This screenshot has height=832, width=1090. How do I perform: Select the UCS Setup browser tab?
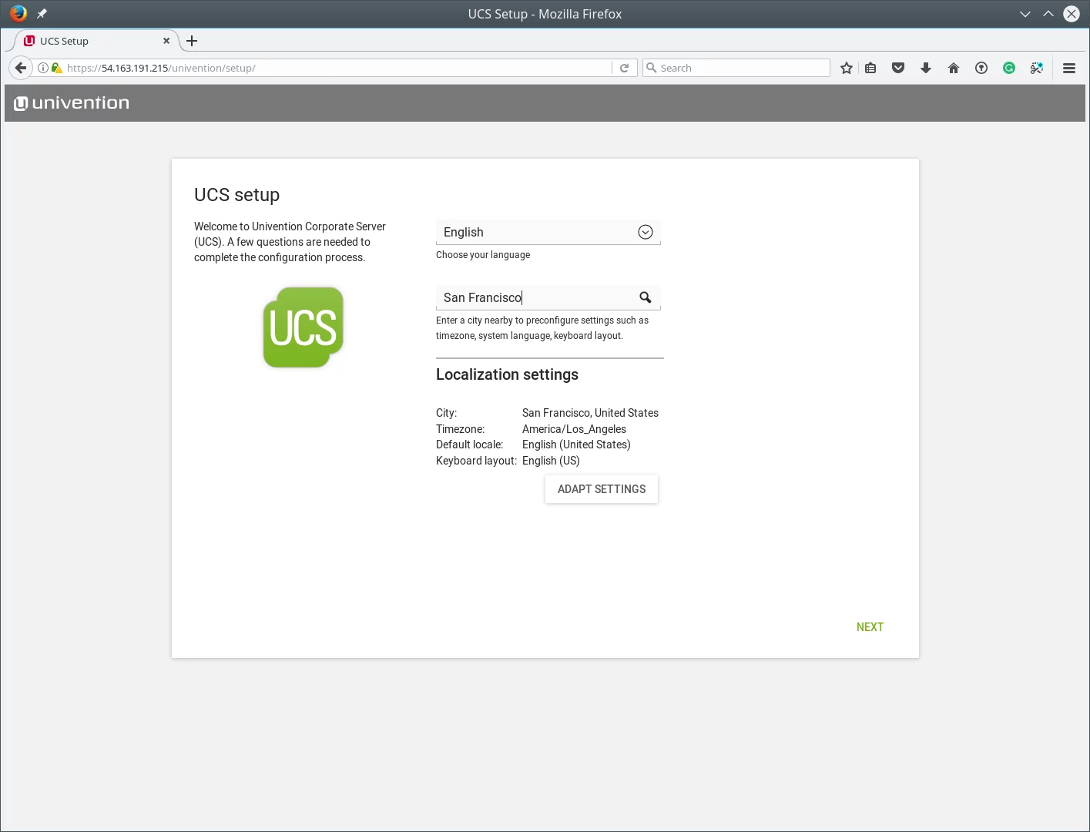point(96,41)
